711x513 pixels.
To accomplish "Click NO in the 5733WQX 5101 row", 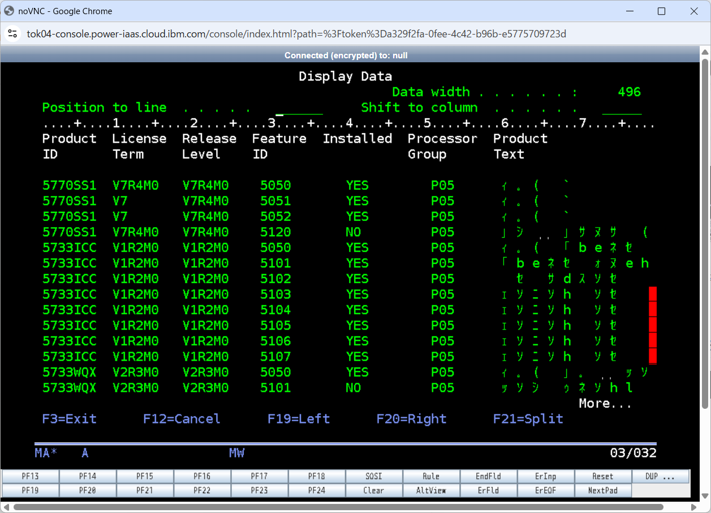I will (x=354, y=388).
